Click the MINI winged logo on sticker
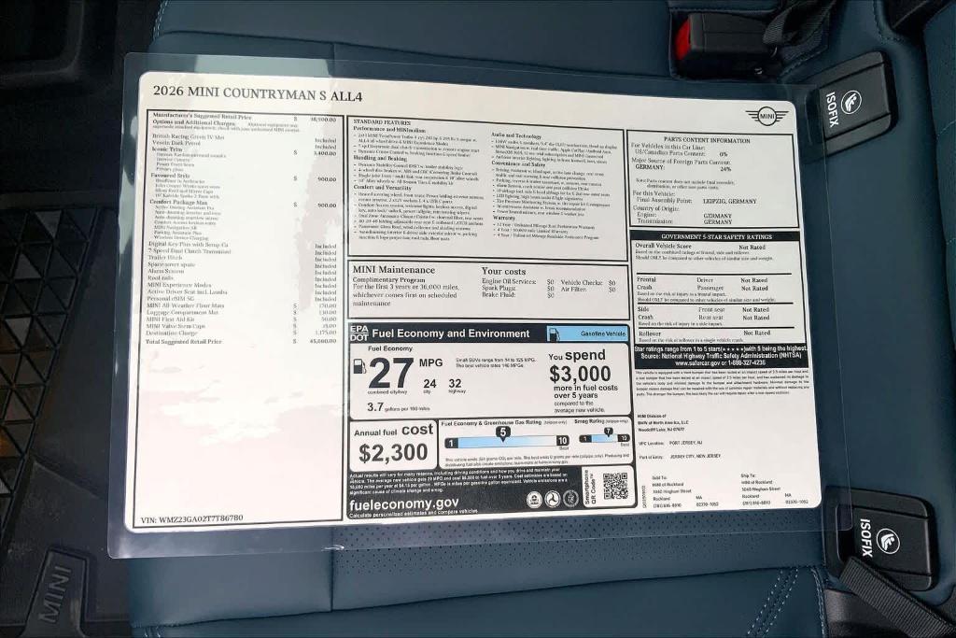The width and height of the screenshot is (956, 638). click(766, 115)
